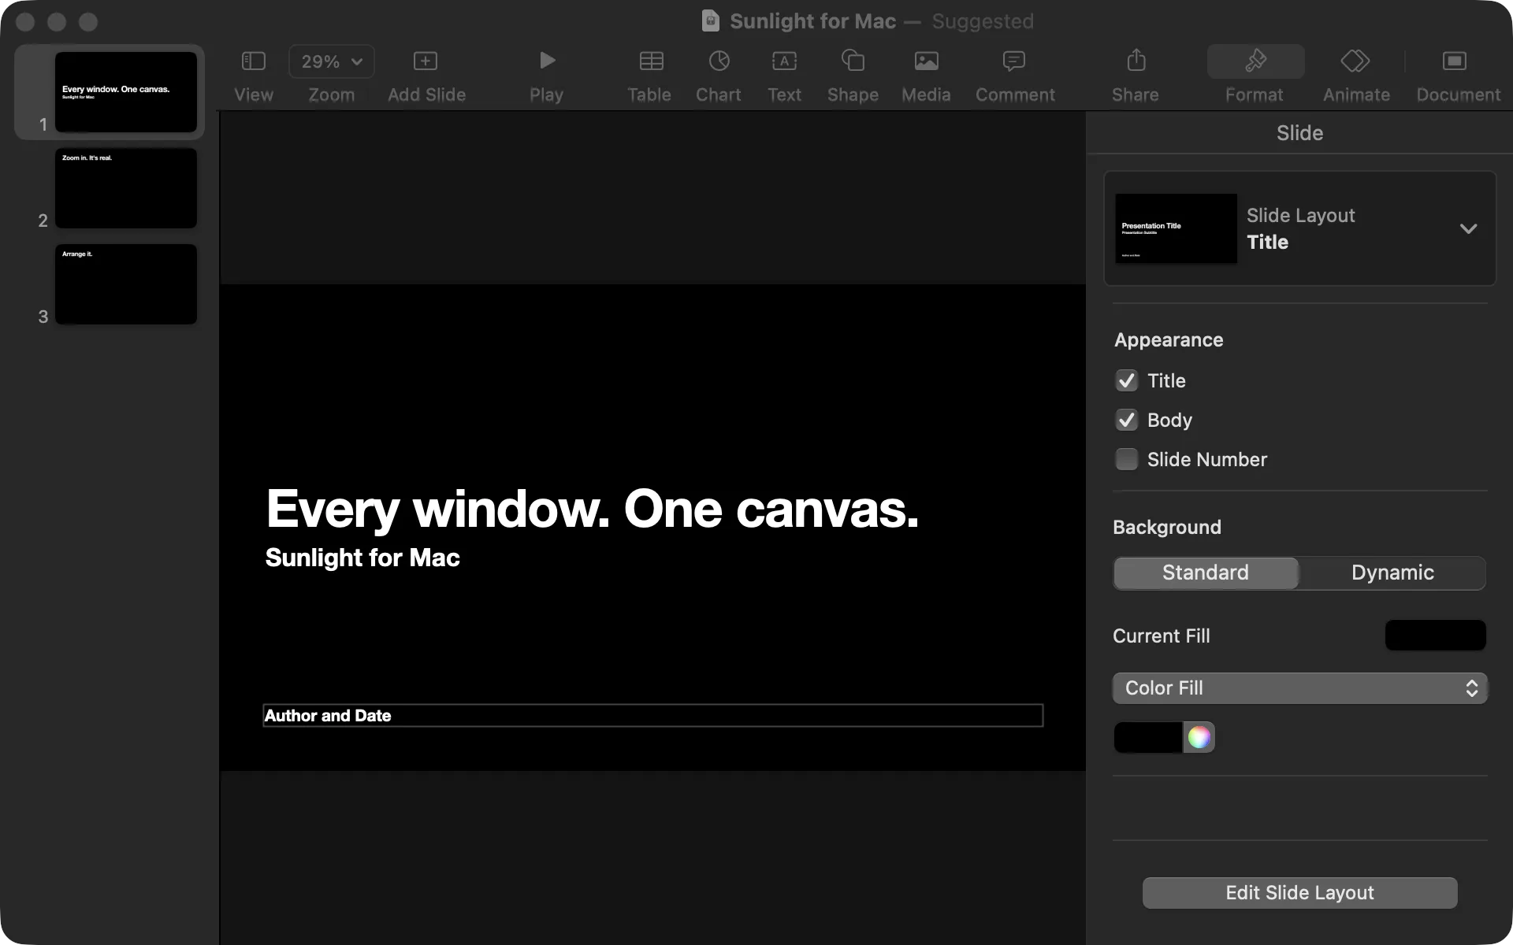Click the document icon in the title bar
The height and width of the screenshot is (945, 1513).
pyautogui.click(x=711, y=20)
